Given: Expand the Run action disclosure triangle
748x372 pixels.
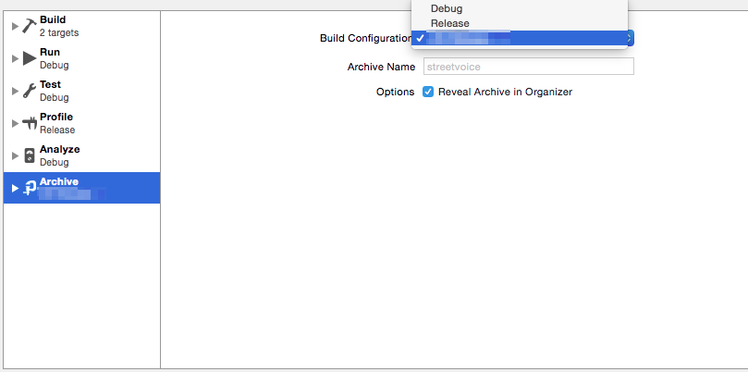Looking at the screenshot, I should pos(15,58).
